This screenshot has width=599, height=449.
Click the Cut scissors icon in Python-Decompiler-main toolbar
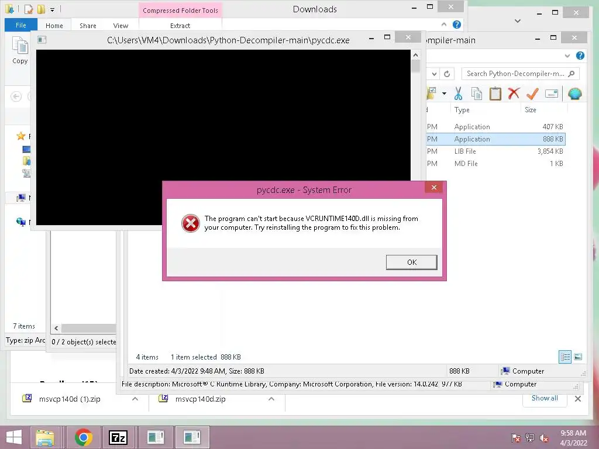458,93
